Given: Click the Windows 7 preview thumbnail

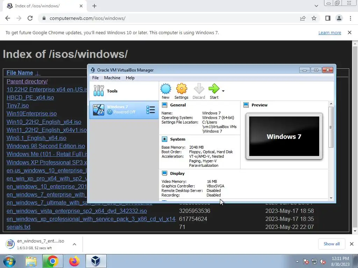Looking at the screenshot, I should pos(284,136).
